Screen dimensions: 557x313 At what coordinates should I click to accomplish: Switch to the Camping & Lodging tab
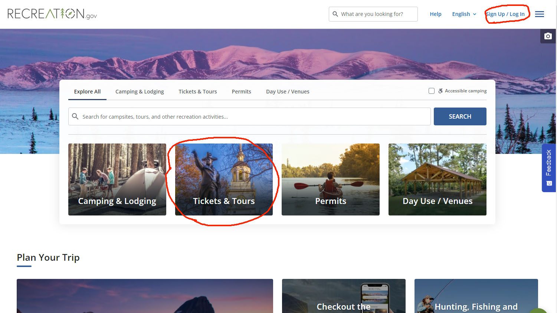coord(140,92)
